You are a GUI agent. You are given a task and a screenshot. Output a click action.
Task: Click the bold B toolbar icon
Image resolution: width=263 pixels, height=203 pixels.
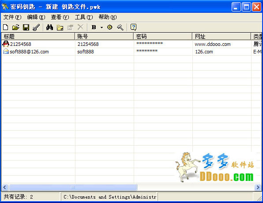tap(94, 27)
